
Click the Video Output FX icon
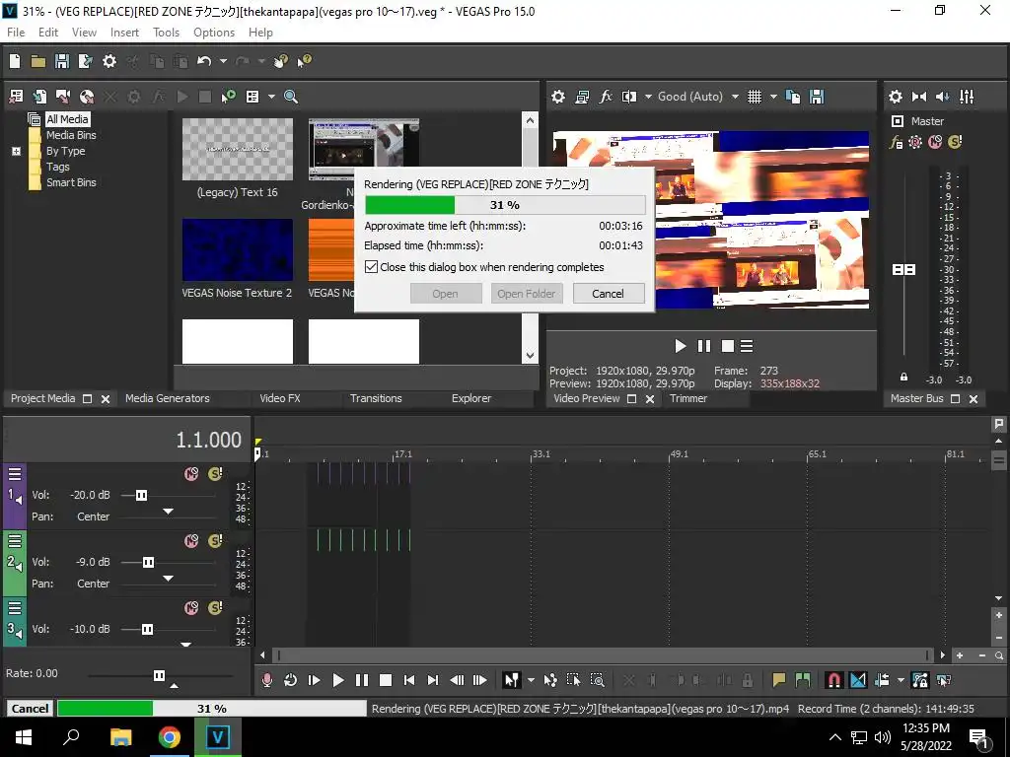(606, 97)
